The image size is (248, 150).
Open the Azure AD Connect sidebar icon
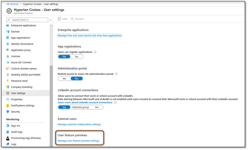pyautogui.click(x=8, y=62)
